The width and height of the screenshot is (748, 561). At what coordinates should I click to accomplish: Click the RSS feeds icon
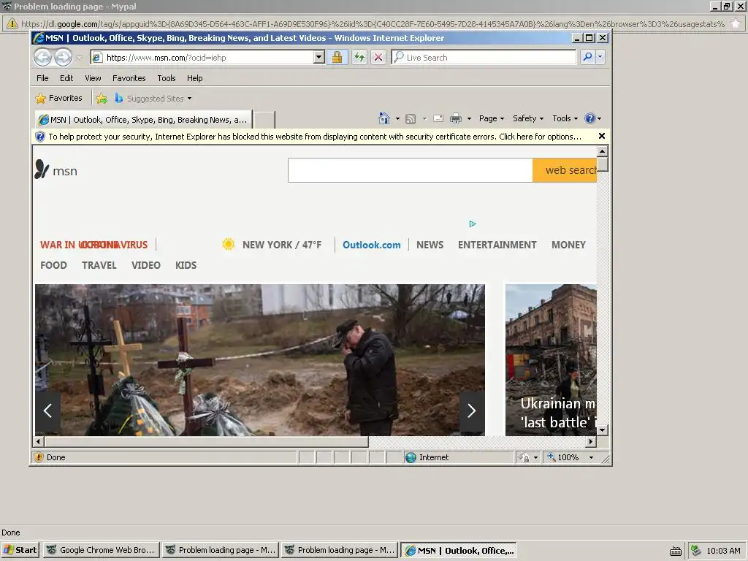click(411, 118)
